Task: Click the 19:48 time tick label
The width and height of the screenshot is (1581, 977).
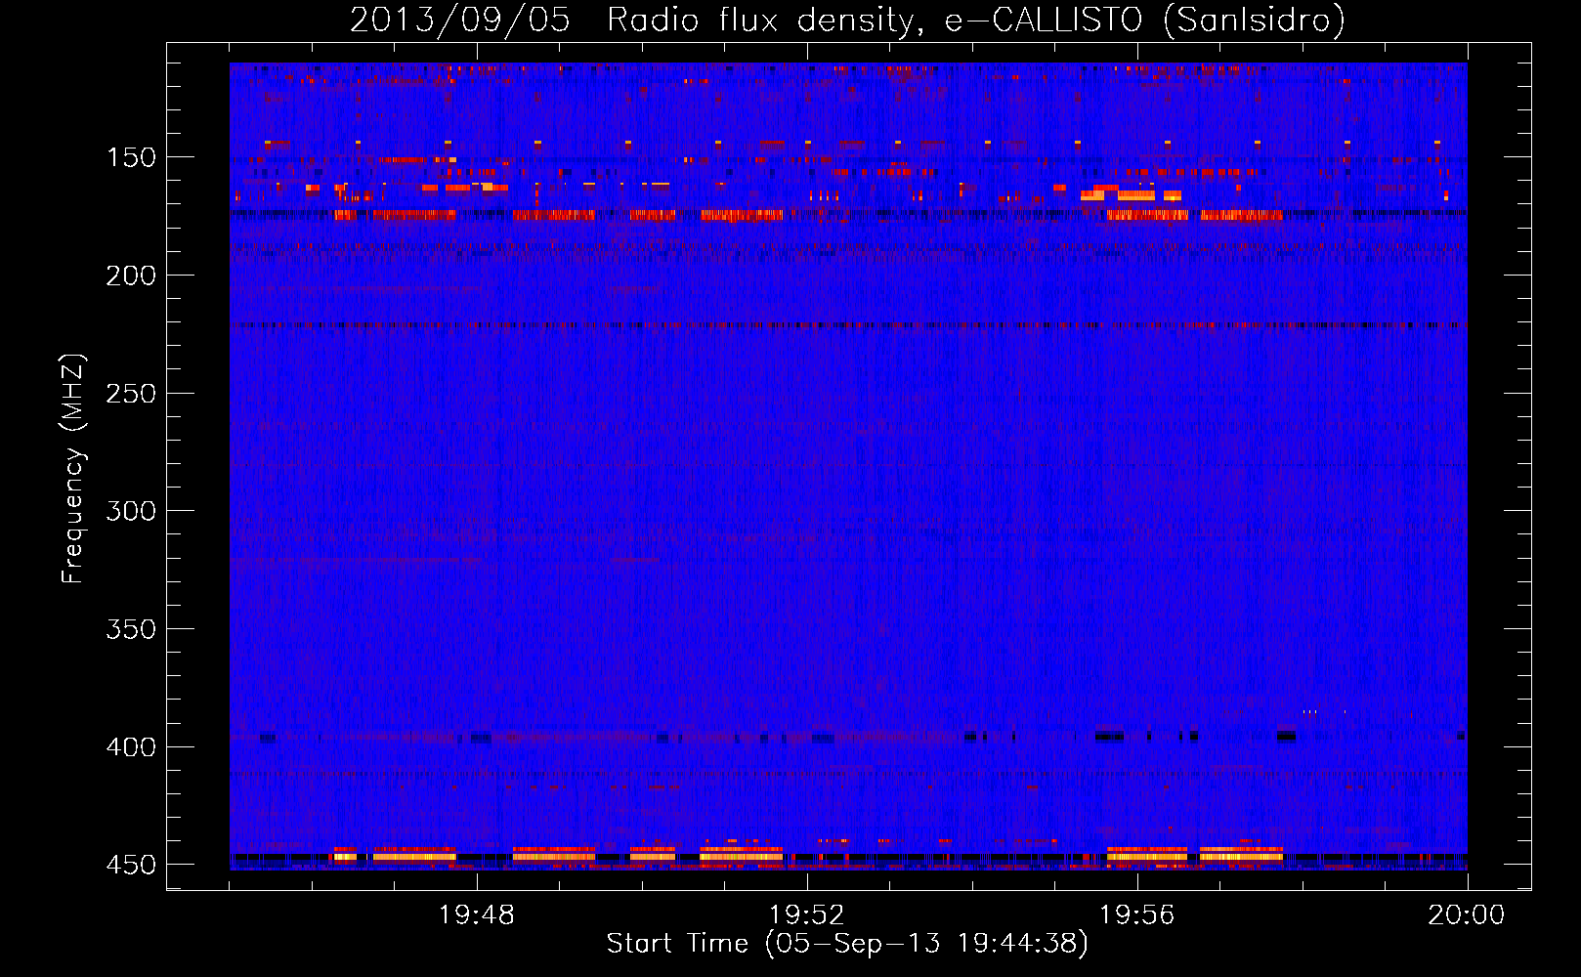Action: pyautogui.click(x=477, y=915)
